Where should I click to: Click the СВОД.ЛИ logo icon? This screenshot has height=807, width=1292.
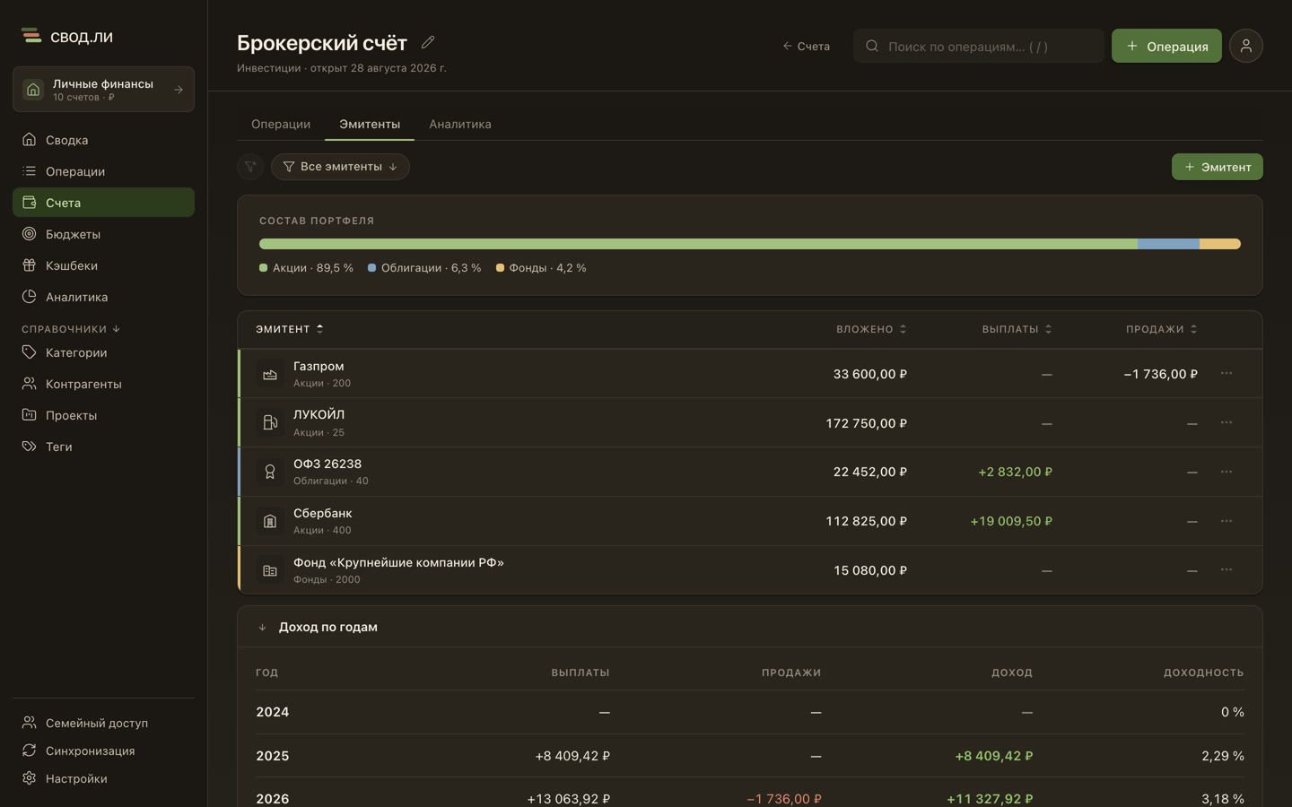point(31,36)
